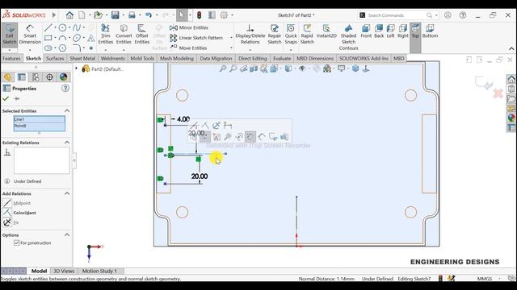Open Quick Snaps tool
Image resolution: width=517 pixels, height=290 pixels.
click(291, 35)
